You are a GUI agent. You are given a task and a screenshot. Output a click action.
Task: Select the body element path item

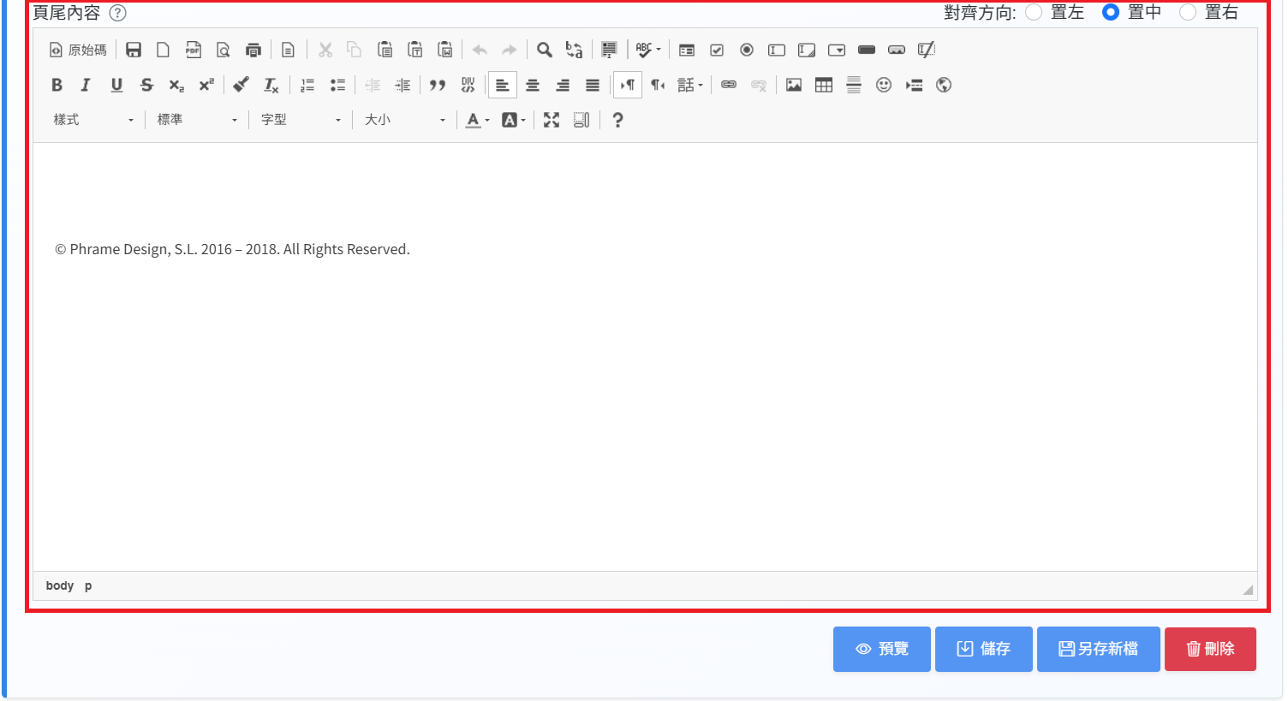(x=60, y=585)
